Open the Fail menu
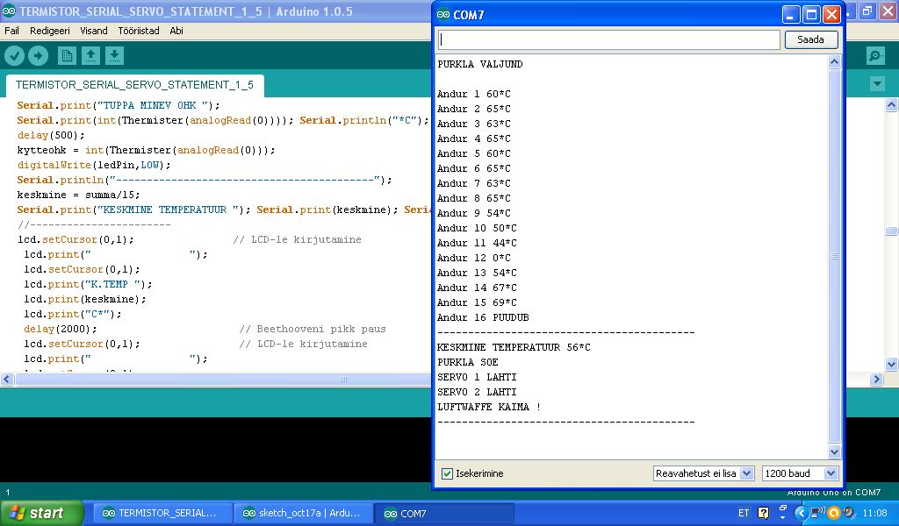Screen dimensions: 899x526 click(12, 31)
